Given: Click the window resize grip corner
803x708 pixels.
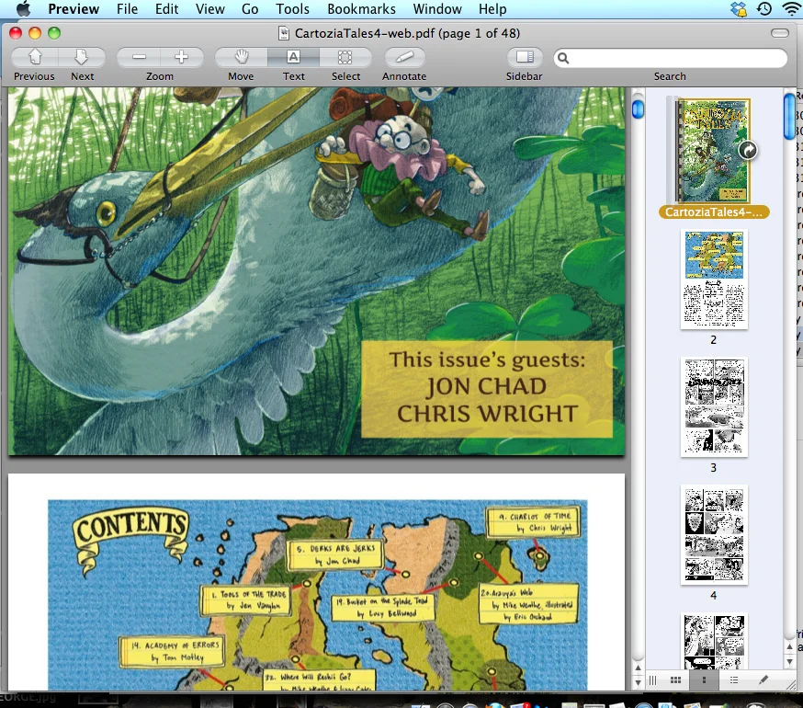Looking at the screenshot, I should (790, 683).
